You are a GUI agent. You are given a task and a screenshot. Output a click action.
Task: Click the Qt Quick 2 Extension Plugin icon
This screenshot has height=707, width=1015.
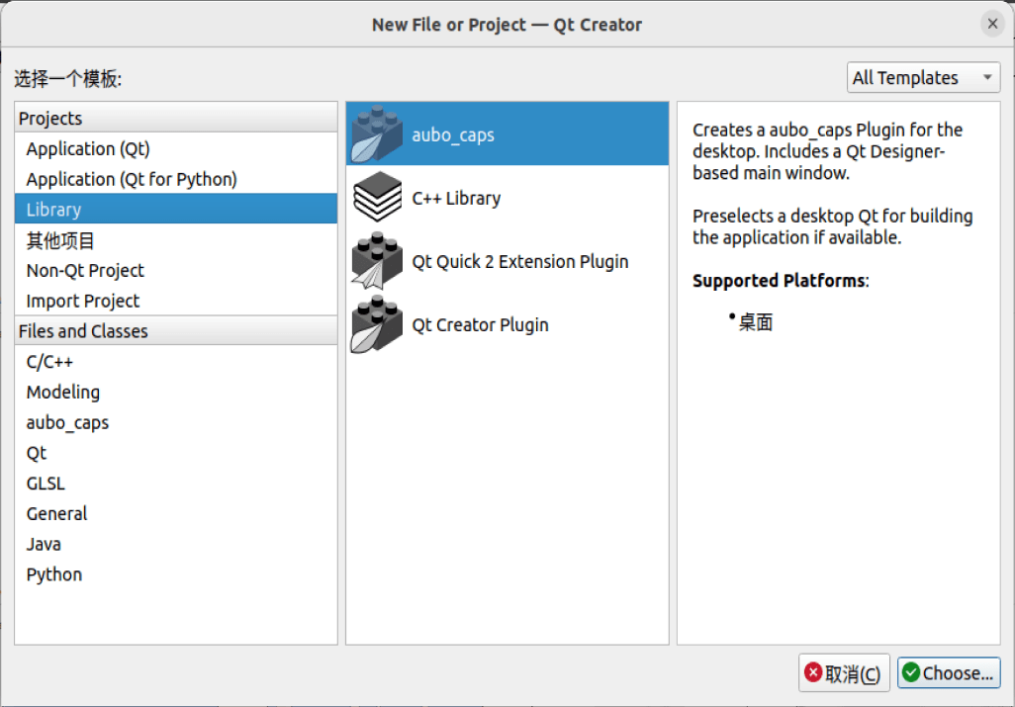point(377,261)
